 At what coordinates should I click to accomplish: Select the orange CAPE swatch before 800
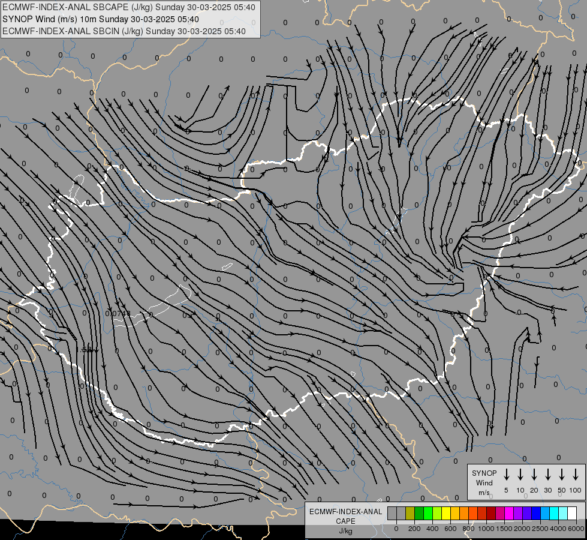(x=464, y=513)
